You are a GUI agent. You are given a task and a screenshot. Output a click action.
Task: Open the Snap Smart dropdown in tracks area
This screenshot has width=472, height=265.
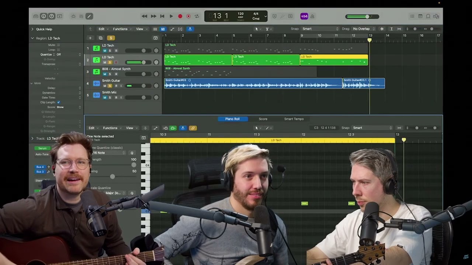320,29
